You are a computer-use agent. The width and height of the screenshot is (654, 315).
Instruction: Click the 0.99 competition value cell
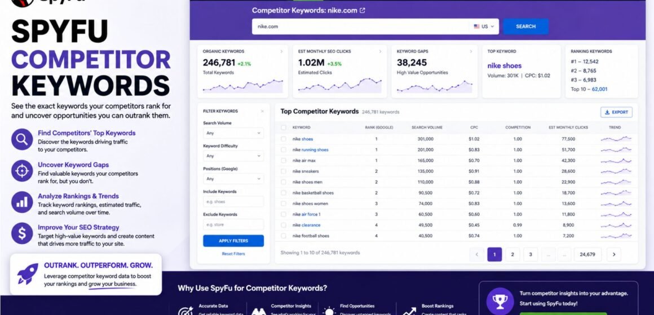click(518, 225)
